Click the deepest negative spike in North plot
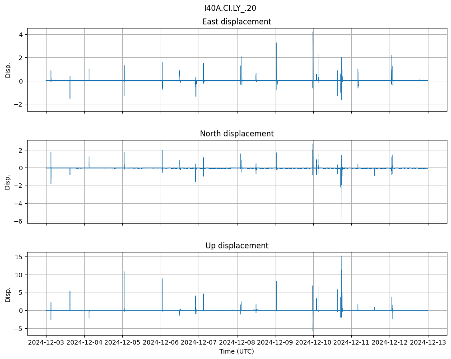Image resolution: width=451 pixels, height=359 pixels. (x=342, y=219)
